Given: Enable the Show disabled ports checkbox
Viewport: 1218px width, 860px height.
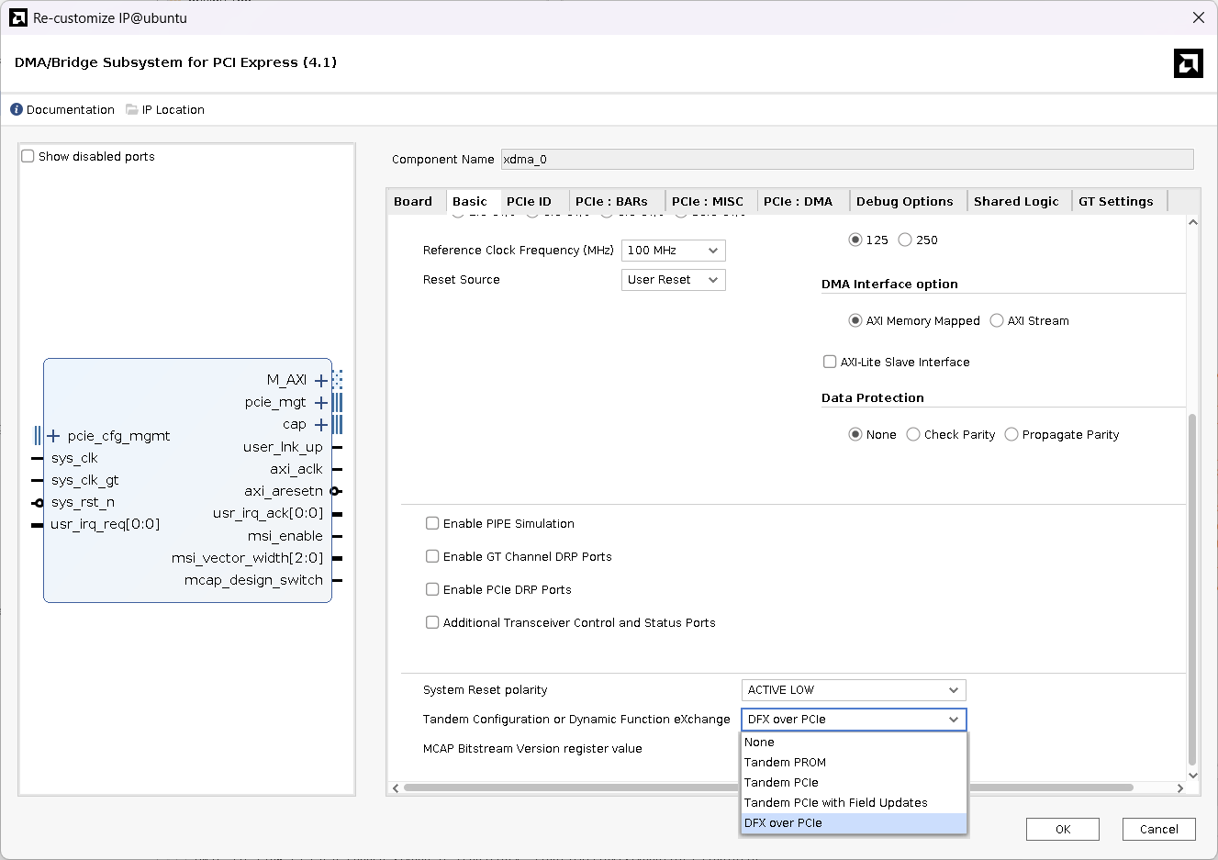Looking at the screenshot, I should (28, 156).
